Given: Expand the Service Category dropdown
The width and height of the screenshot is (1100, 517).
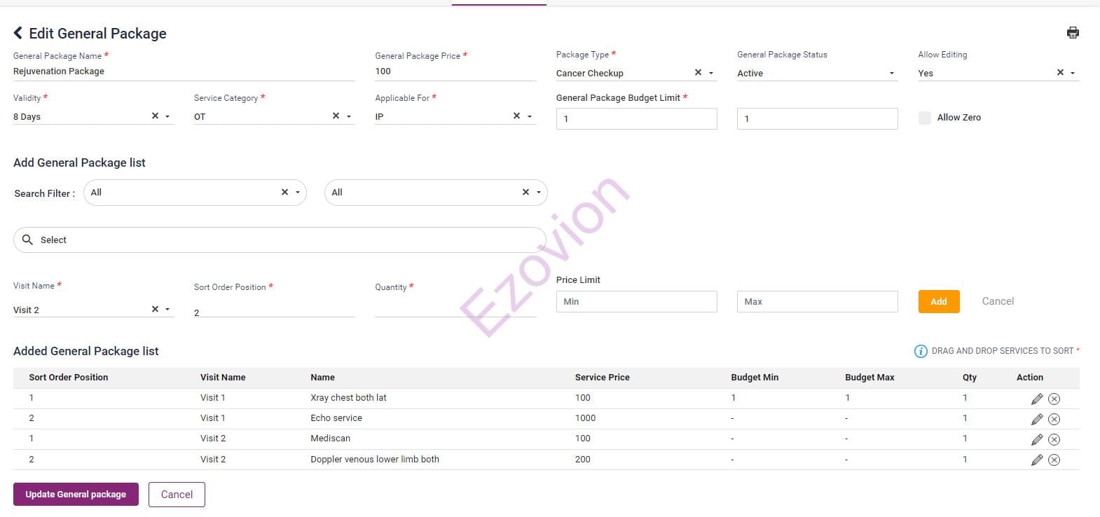Looking at the screenshot, I should click(x=349, y=117).
